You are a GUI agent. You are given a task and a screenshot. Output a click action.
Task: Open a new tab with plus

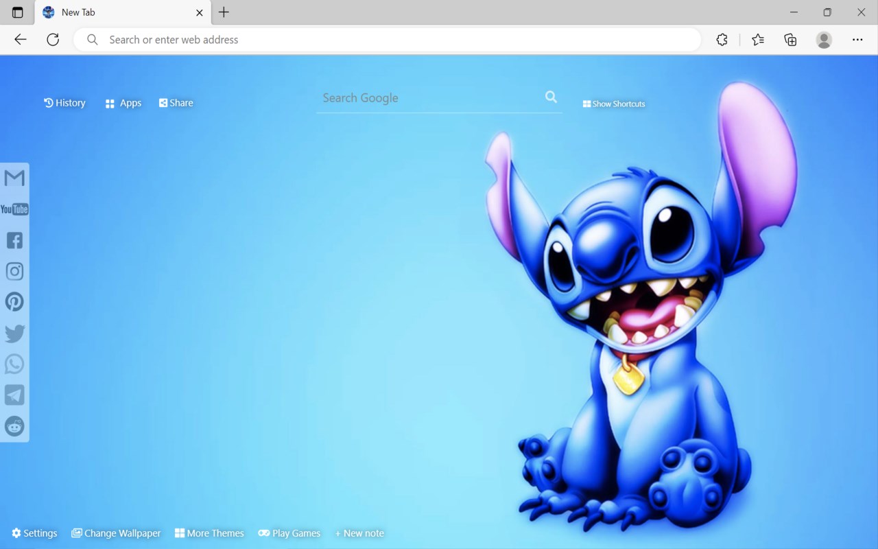click(224, 12)
